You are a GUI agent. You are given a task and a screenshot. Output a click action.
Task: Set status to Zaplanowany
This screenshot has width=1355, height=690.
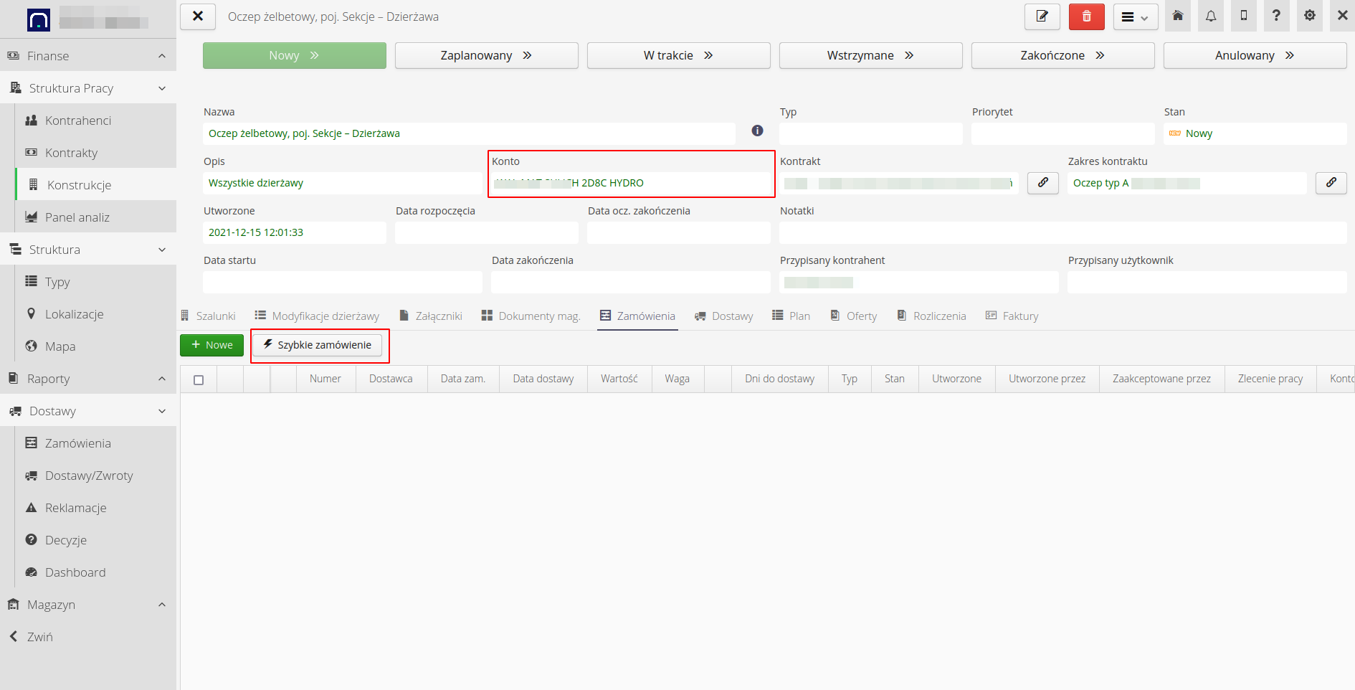[486, 56]
